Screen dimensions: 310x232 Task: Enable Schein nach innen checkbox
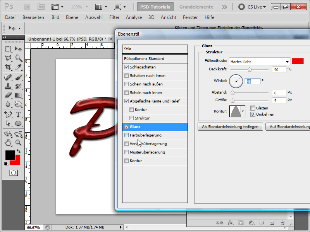point(126,92)
